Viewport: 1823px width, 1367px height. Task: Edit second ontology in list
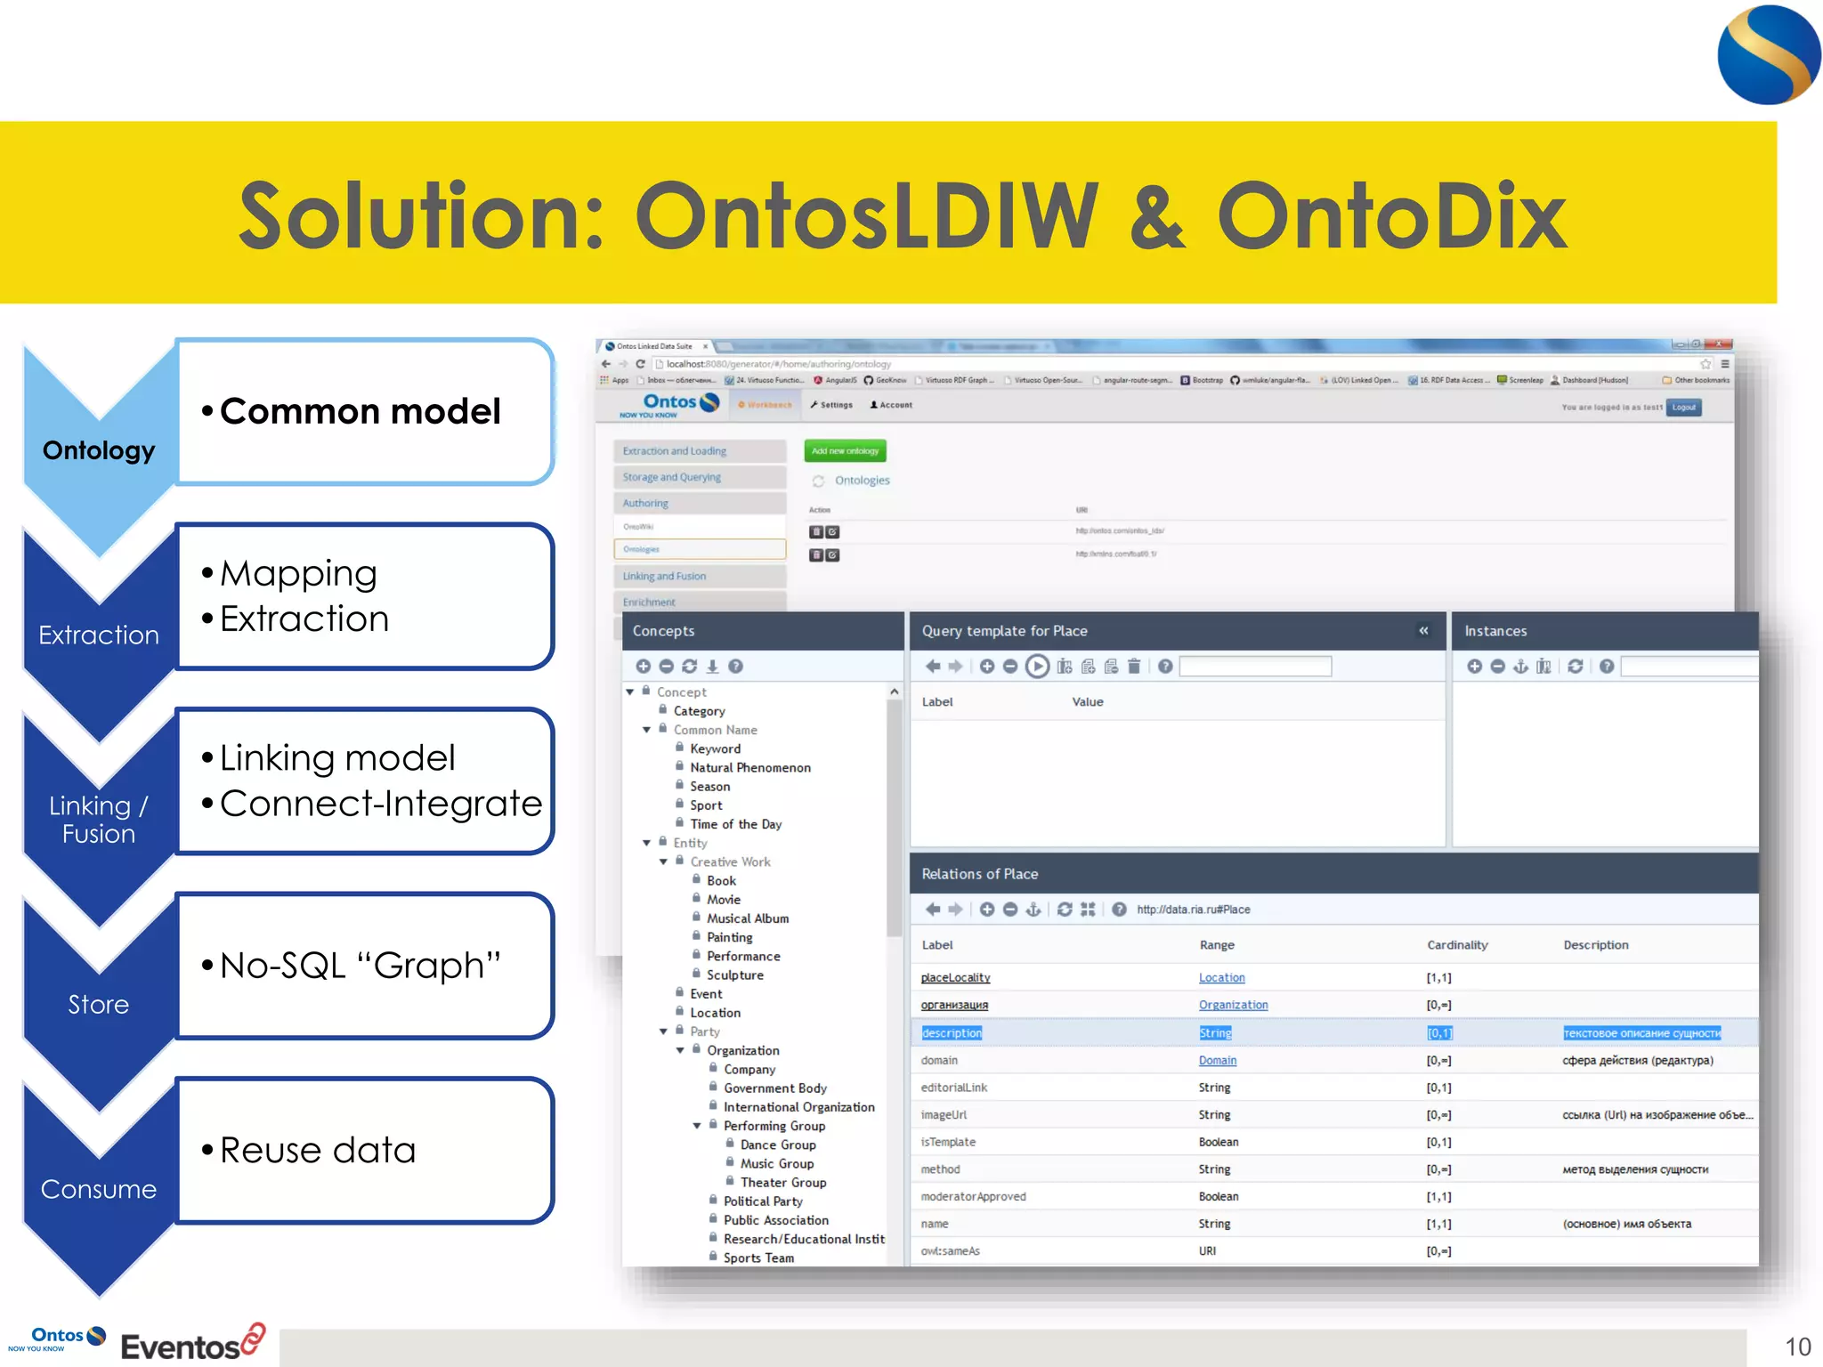click(x=832, y=555)
